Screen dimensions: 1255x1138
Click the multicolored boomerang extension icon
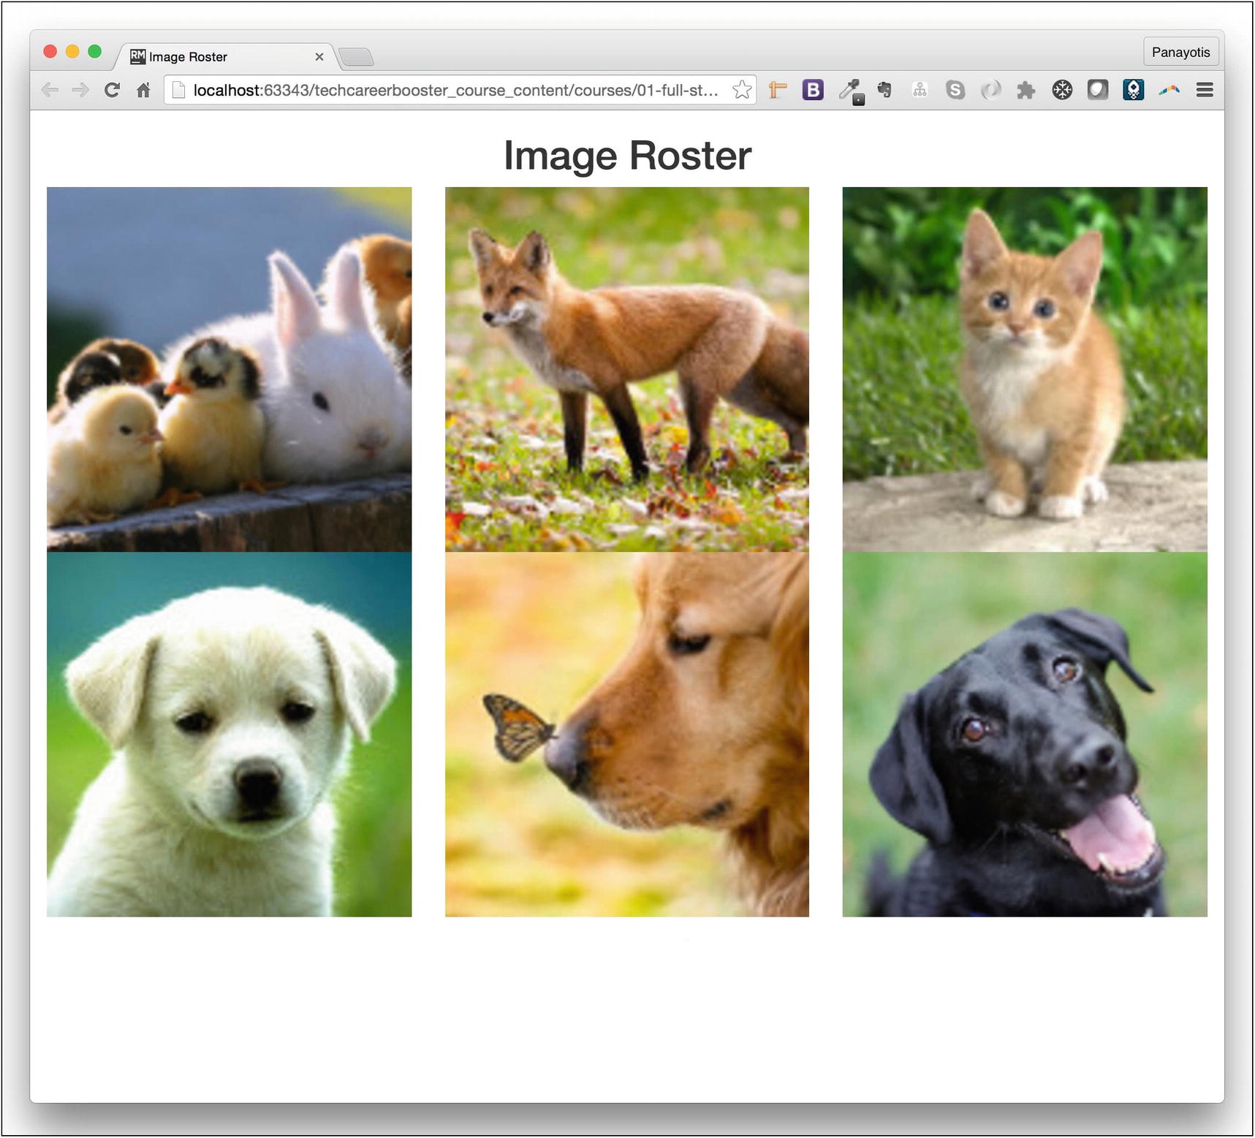1169,89
